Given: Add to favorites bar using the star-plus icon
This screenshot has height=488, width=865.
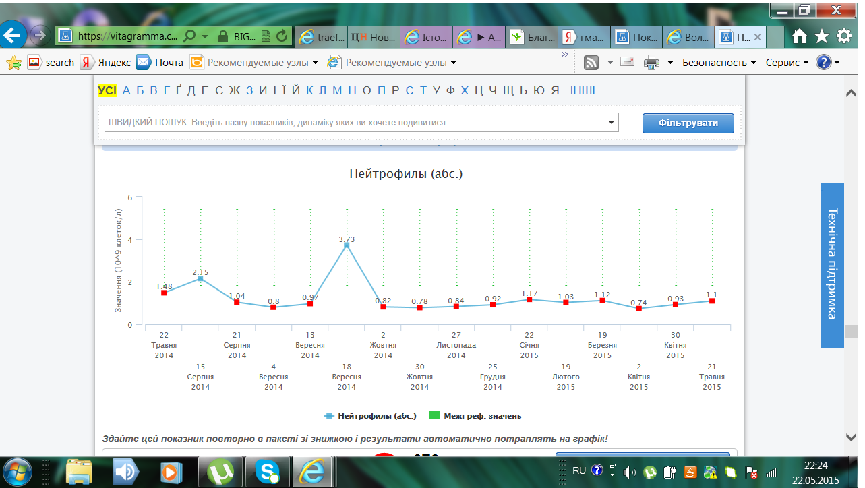Looking at the screenshot, I should point(13,63).
